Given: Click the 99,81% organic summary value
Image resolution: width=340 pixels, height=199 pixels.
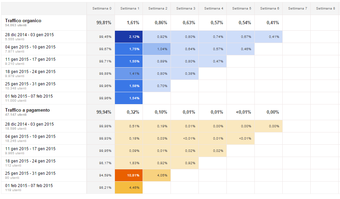Looking at the screenshot, I should tap(104, 23).
